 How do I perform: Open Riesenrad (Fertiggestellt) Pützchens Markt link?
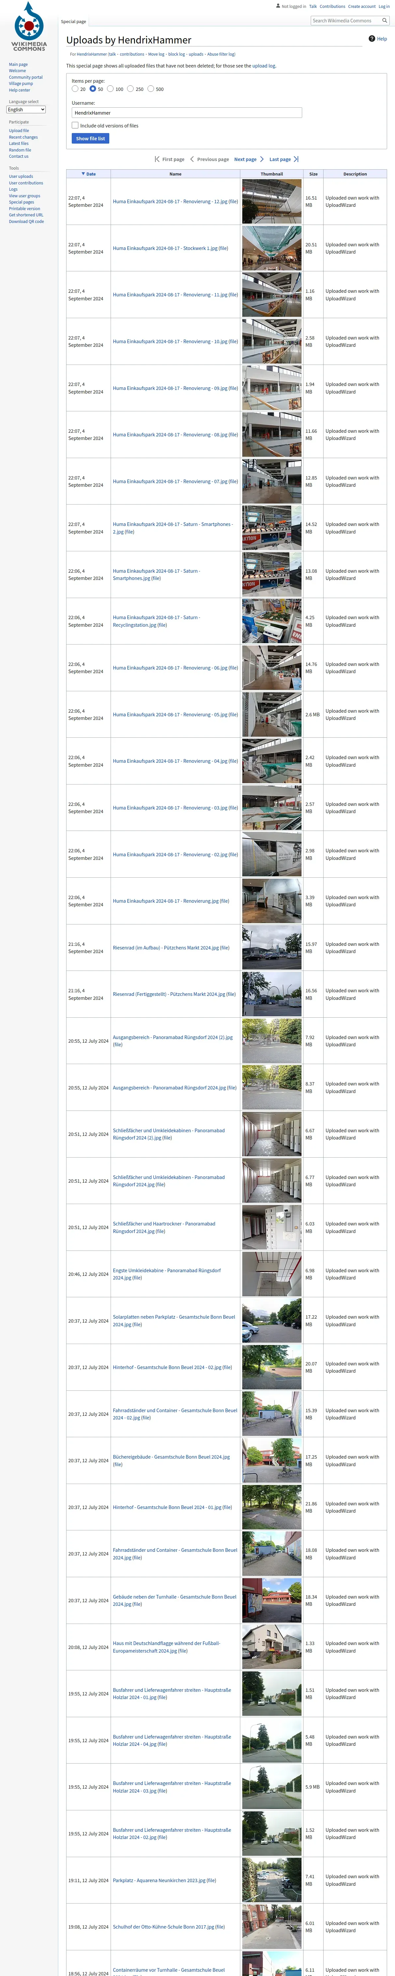(x=169, y=994)
